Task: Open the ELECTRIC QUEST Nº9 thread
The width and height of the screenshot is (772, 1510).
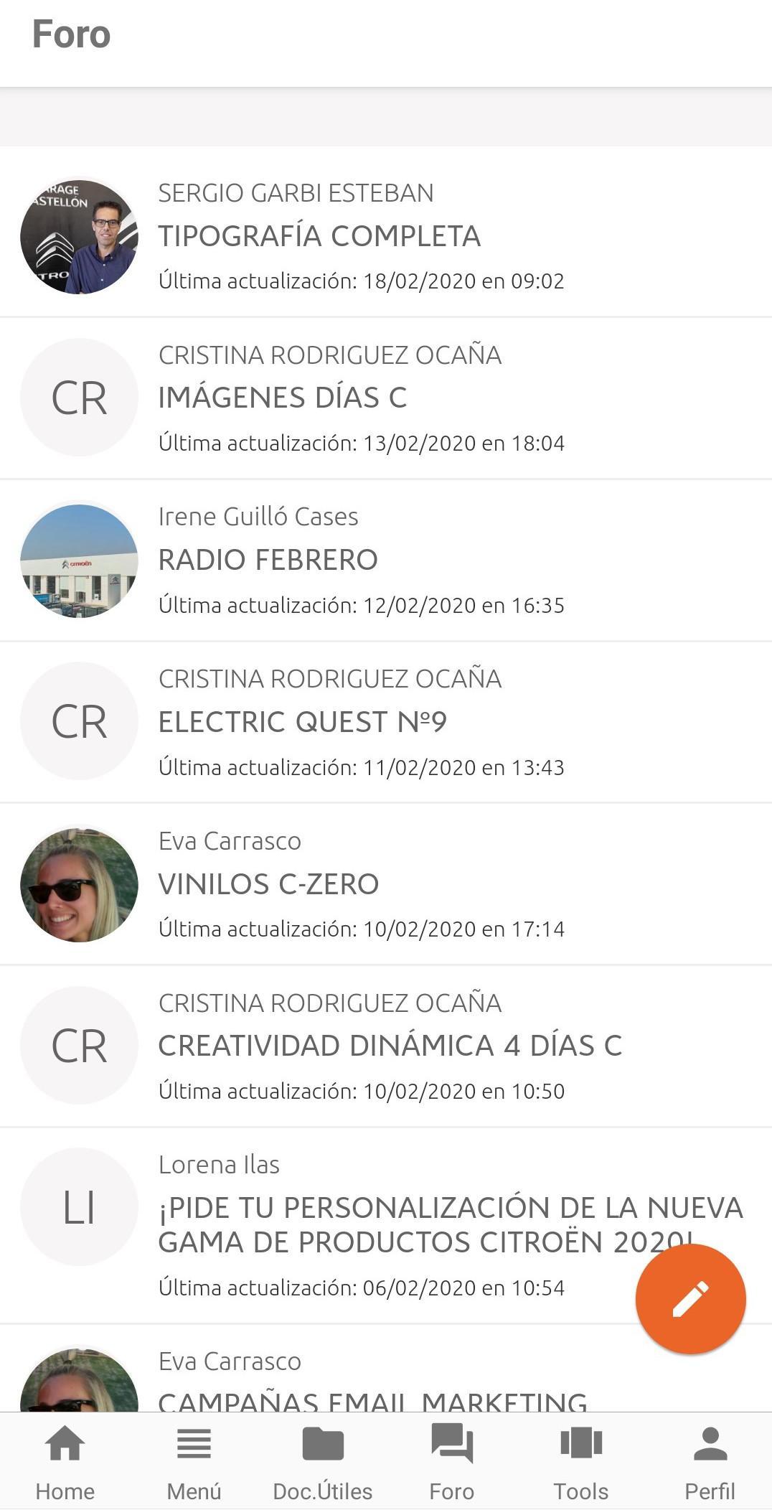Action: click(x=386, y=722)
